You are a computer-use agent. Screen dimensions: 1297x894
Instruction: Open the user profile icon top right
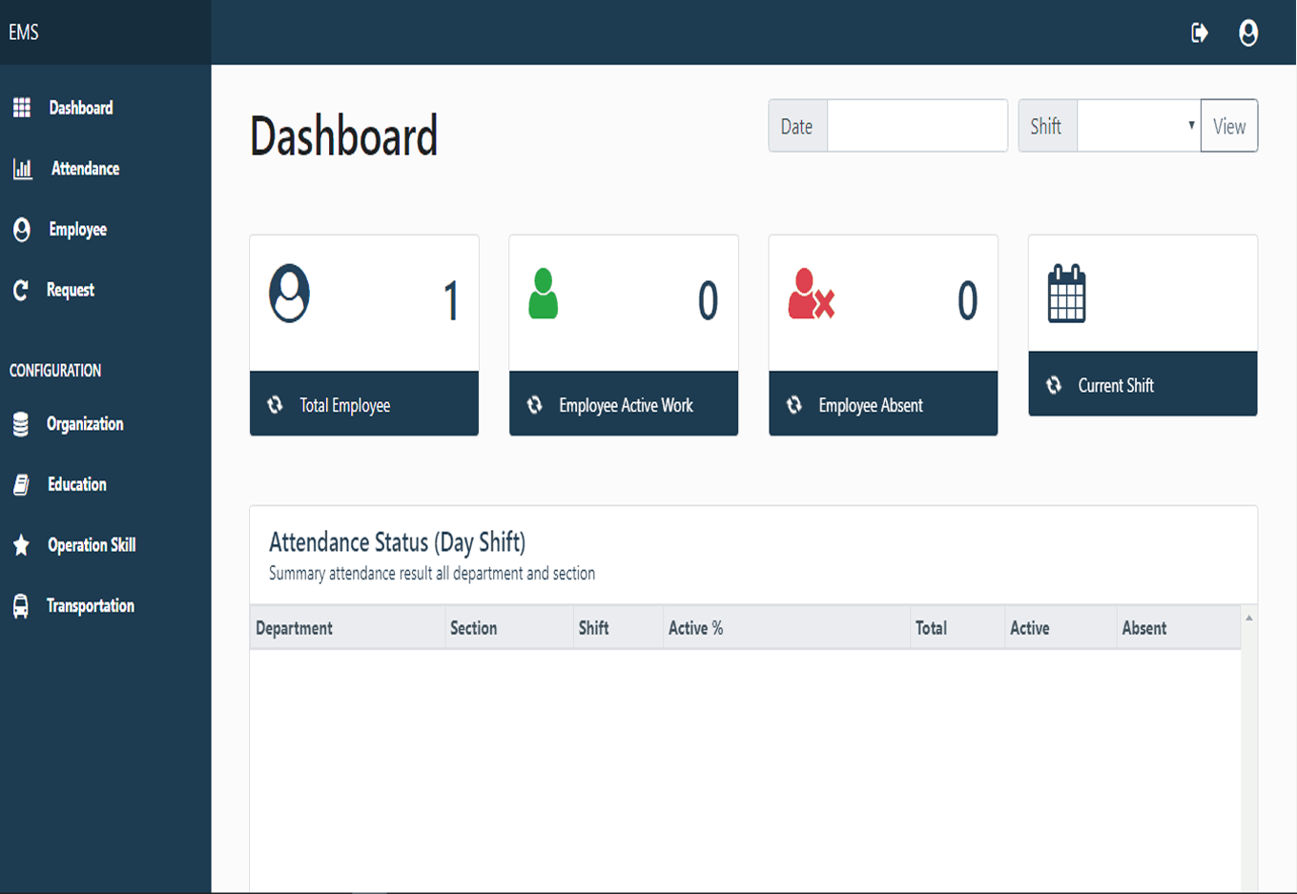[1249, 32]
